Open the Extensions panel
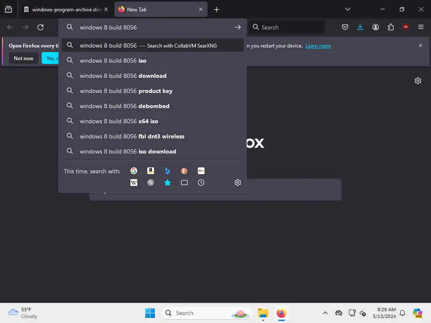 point(391,27)
